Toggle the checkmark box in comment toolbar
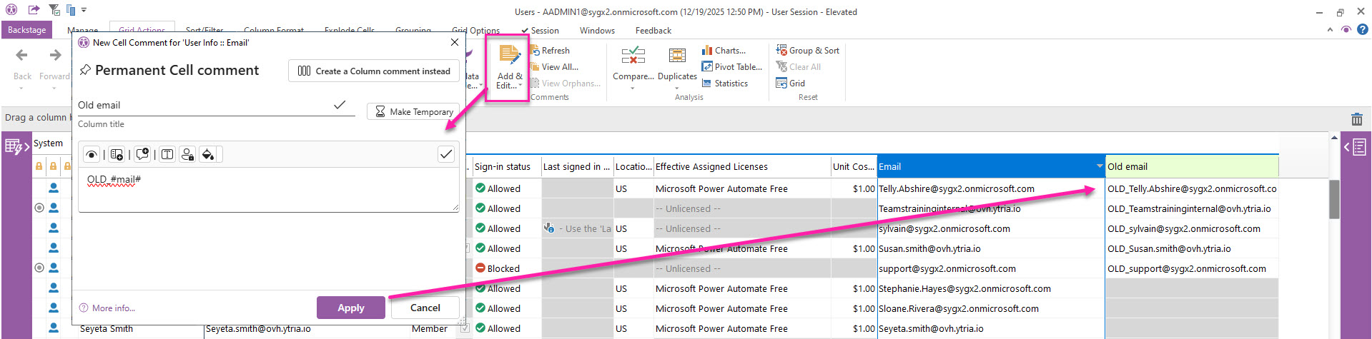1372x339 pixels. point(445,154)
